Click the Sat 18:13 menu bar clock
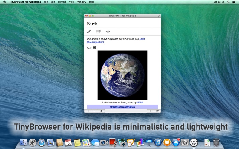Viewport: 239px width, 149px height. click(219, 2)
